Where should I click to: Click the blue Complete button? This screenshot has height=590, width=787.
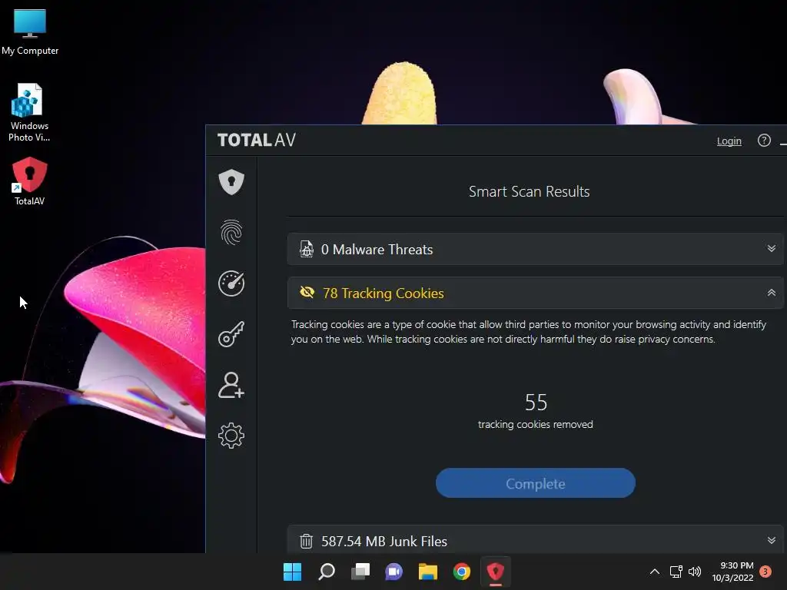(535, 483)
